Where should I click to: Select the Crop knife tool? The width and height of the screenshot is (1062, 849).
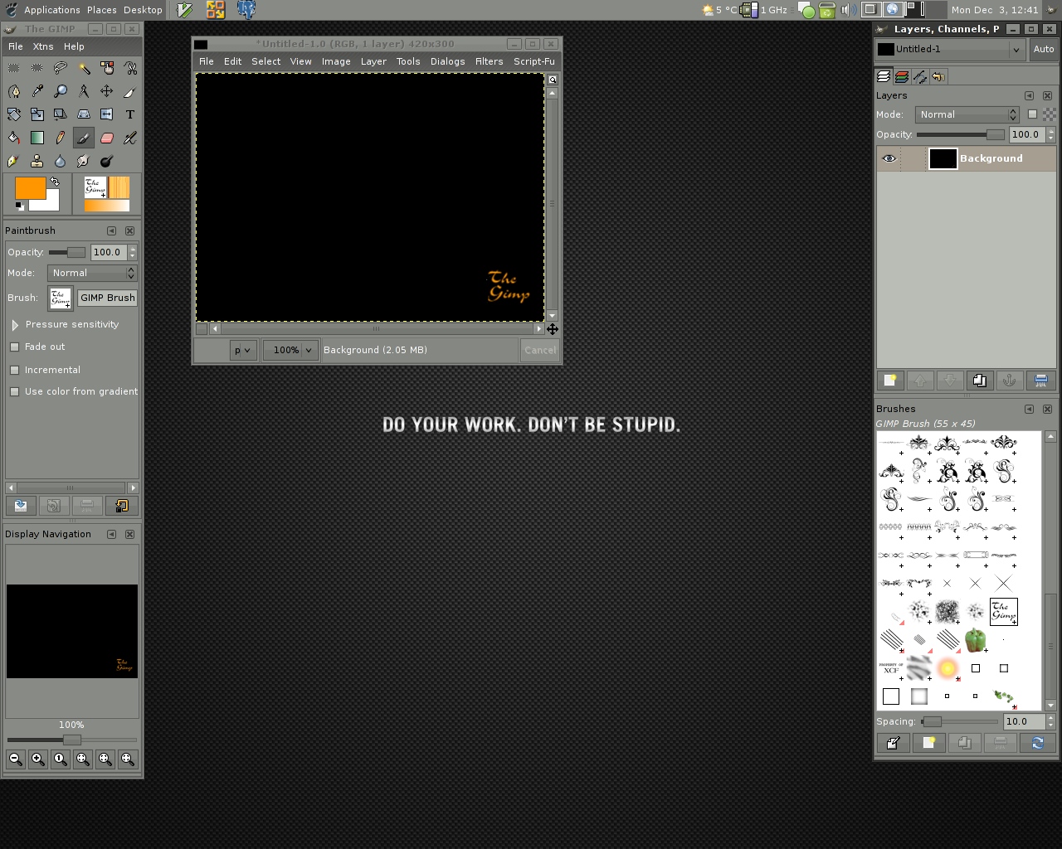pos(130,91)
